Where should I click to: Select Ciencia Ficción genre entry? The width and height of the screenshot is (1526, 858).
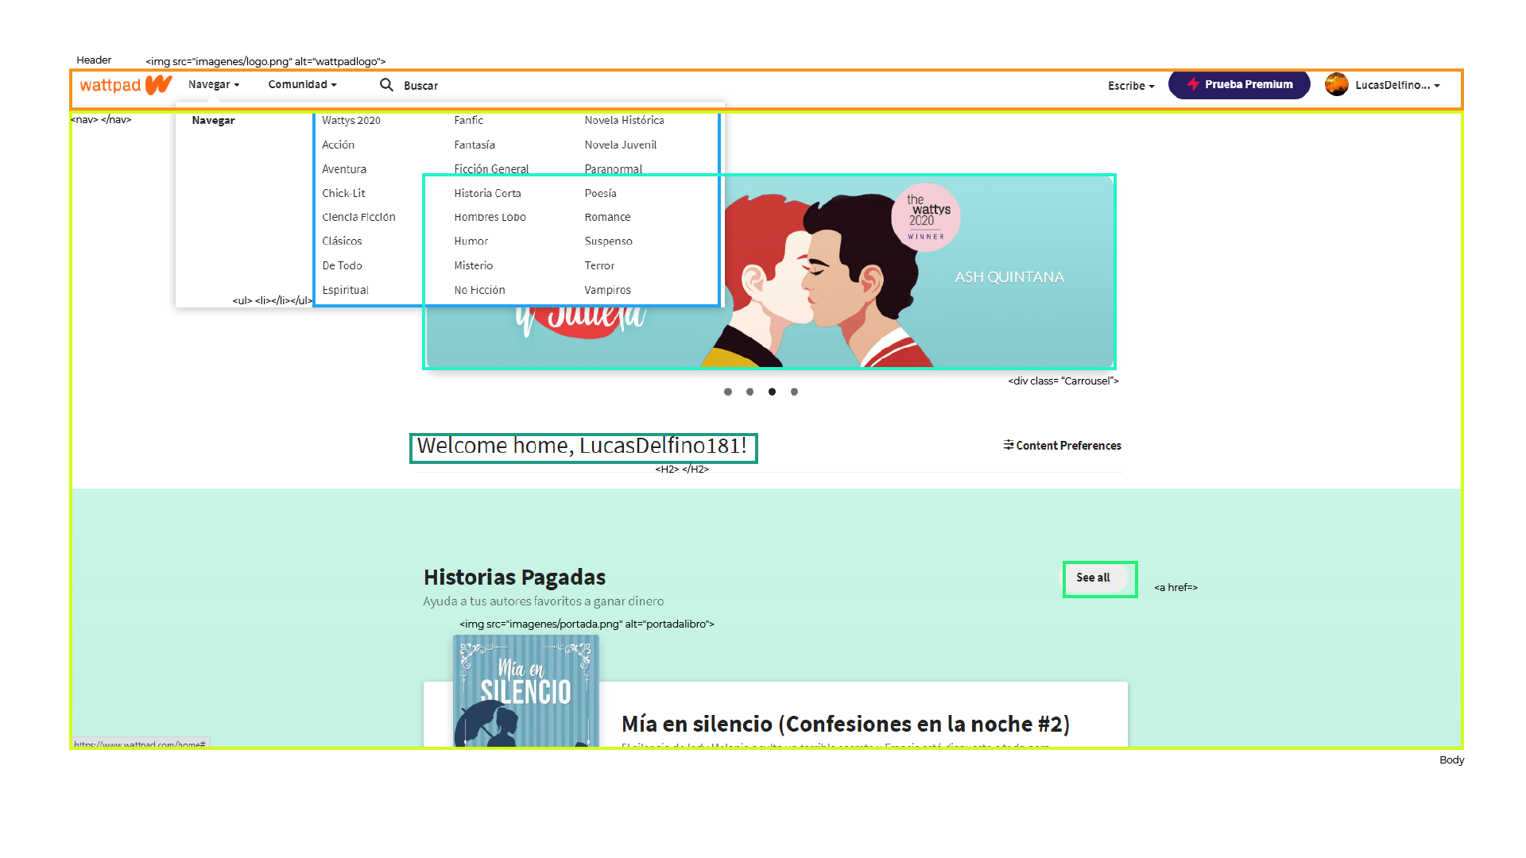click(358, 217)
